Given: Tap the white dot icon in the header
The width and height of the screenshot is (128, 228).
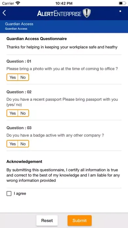Looking at the screenshot, I should click(120, 11).
